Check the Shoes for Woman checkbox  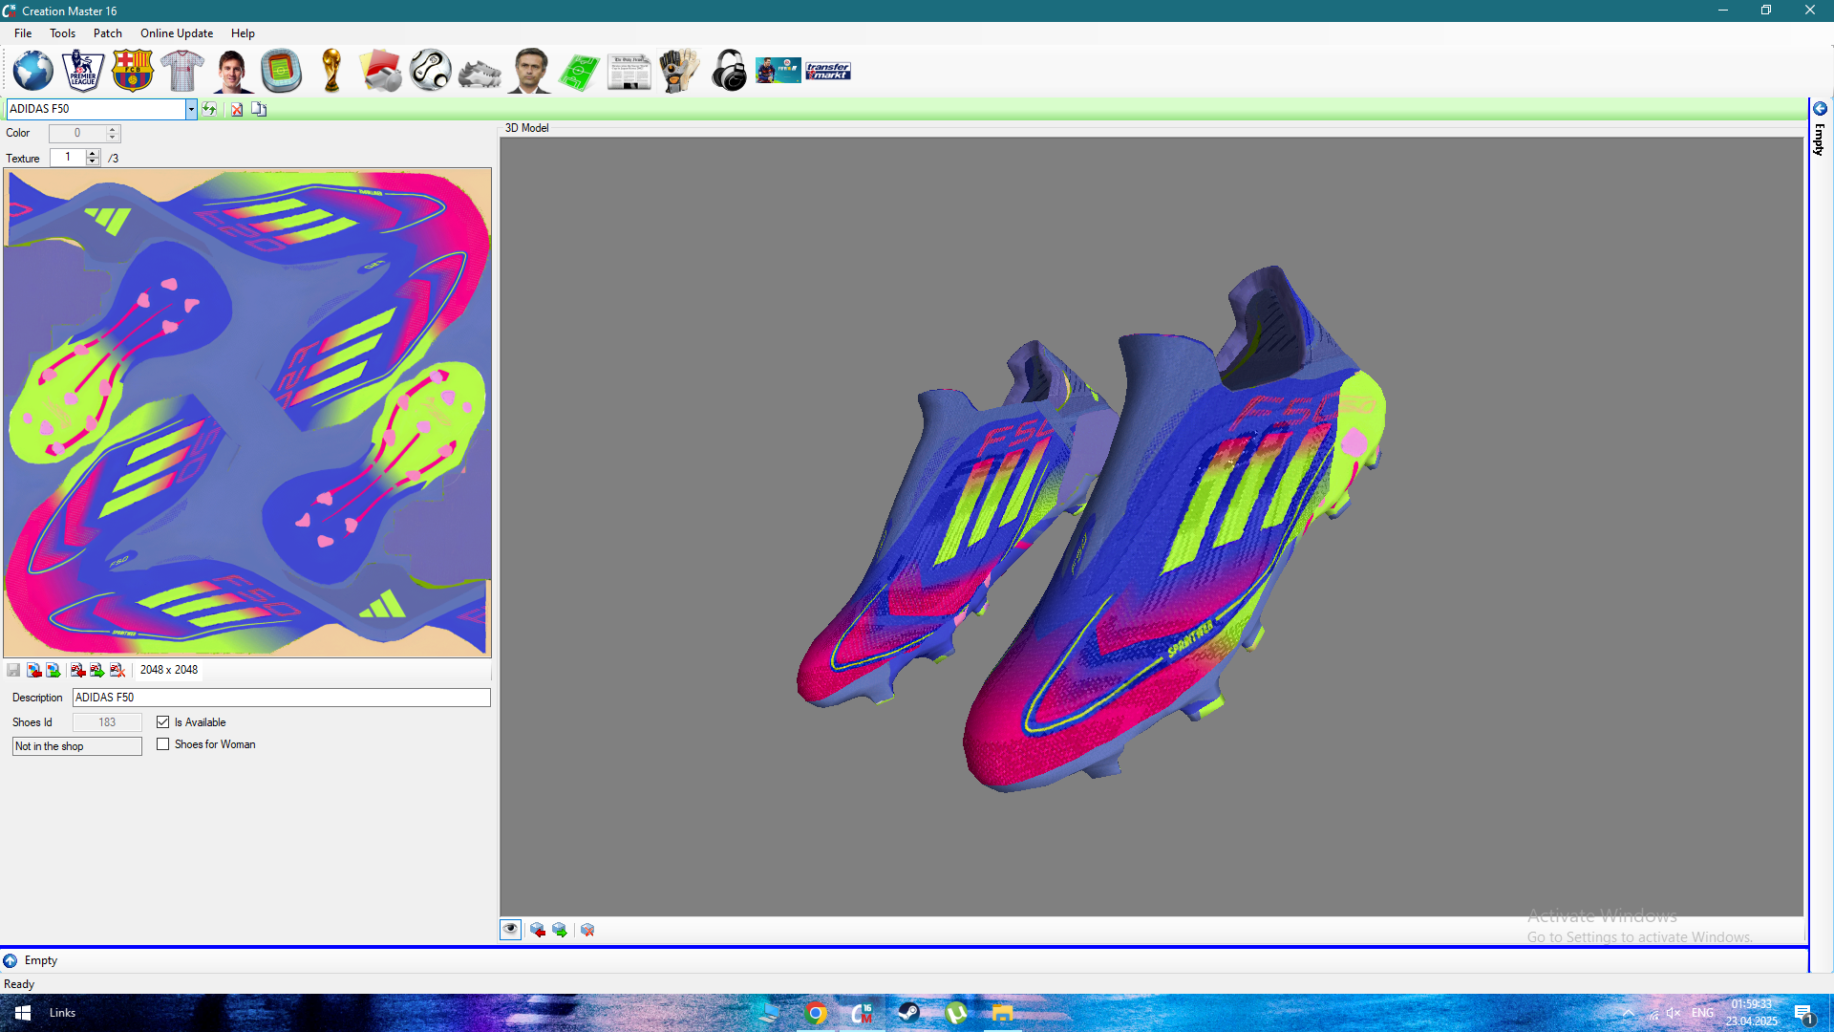click(x=163, y=744)
